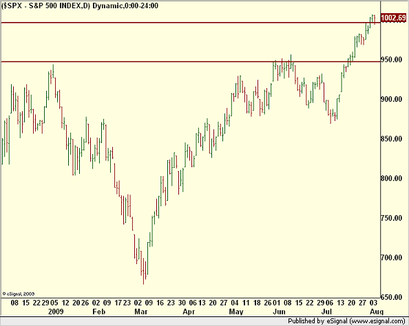Click the 'Aug' month label
This screenshot has height=326, width=409.
point(377,312)
